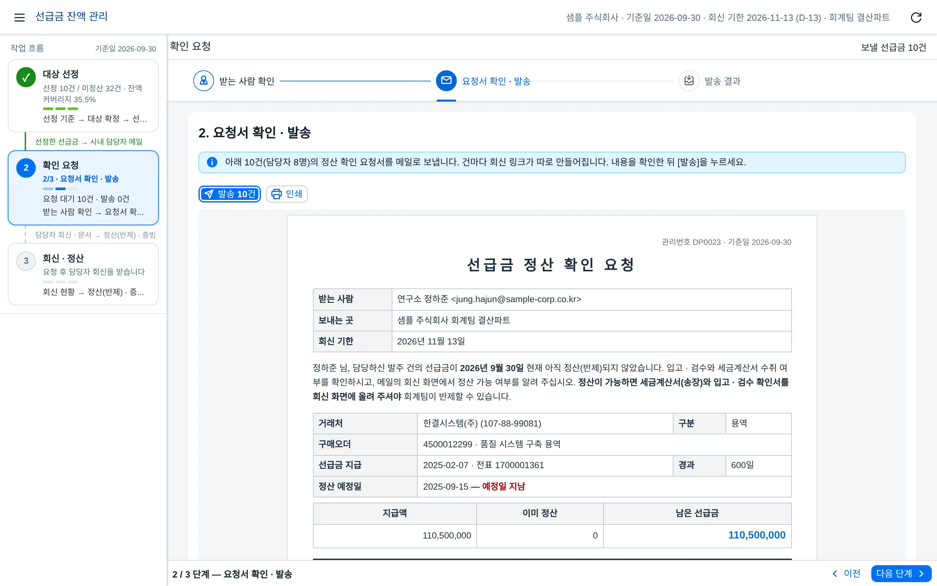Open the hamburger menu

(x=20, y=17)
